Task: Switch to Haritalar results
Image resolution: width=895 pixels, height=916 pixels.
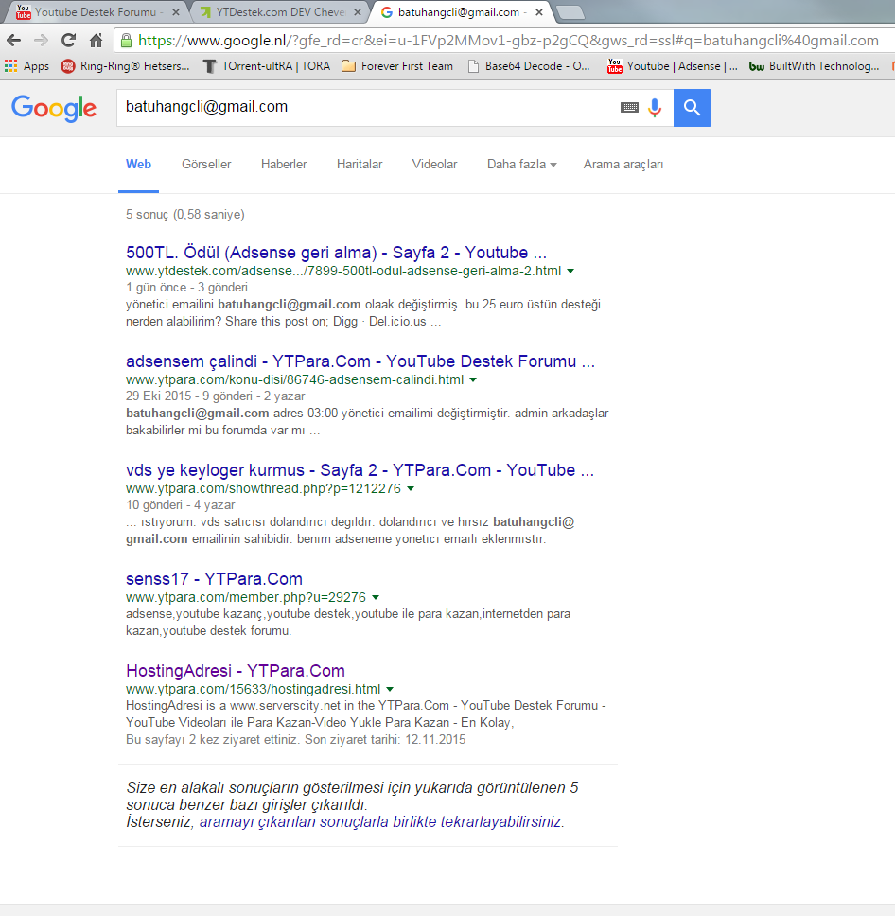Action: pyautogui.click(x=360, y=164)
